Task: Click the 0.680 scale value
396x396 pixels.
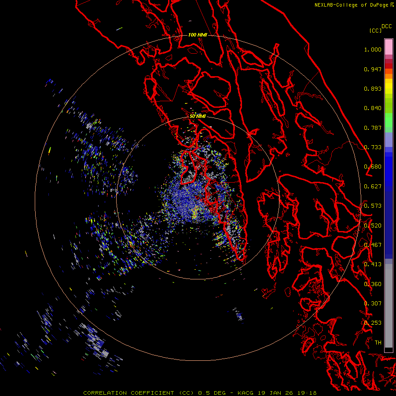Action: click(x=373, y=167)
